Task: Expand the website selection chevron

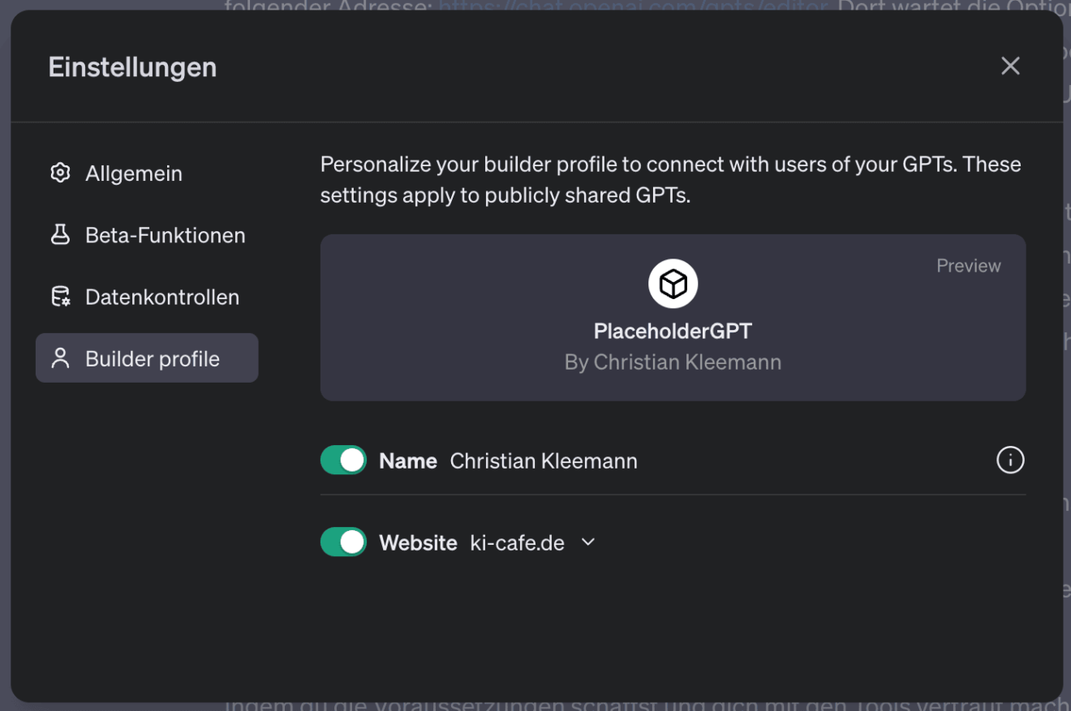Action: coord(587,542)
